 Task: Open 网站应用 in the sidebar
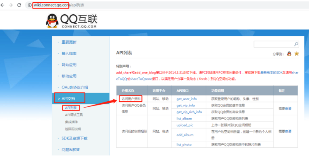point(69,65)
